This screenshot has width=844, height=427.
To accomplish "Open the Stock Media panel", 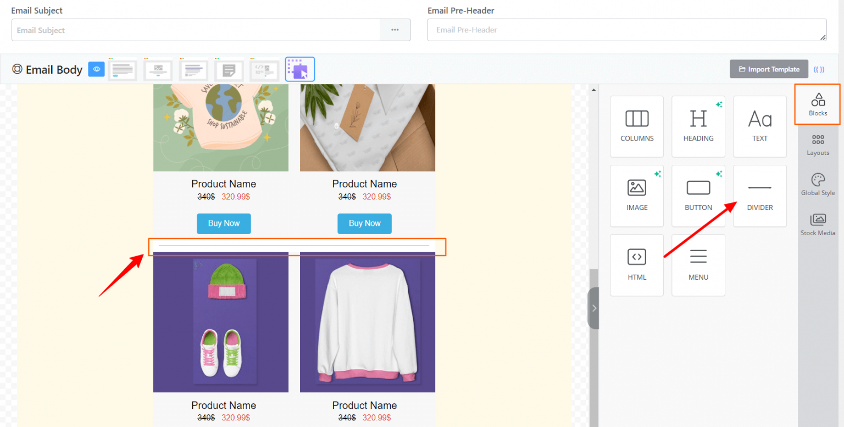I will [818, 224].
